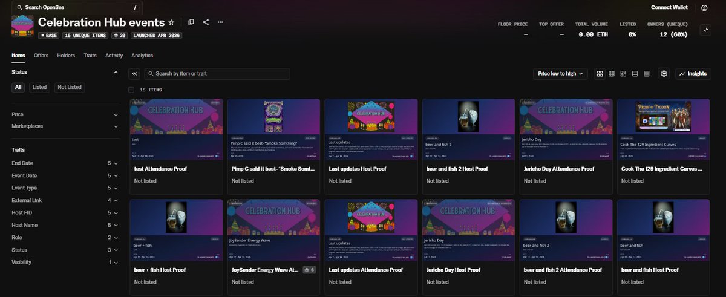Switch to compact grid view

pyautogui.click(x=612, y=74)
